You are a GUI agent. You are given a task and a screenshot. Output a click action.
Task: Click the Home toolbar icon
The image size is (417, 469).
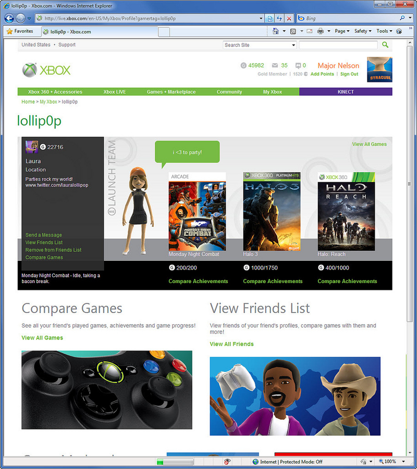pos(276,31)
